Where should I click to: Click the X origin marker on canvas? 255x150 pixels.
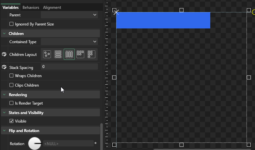point(116,12)
